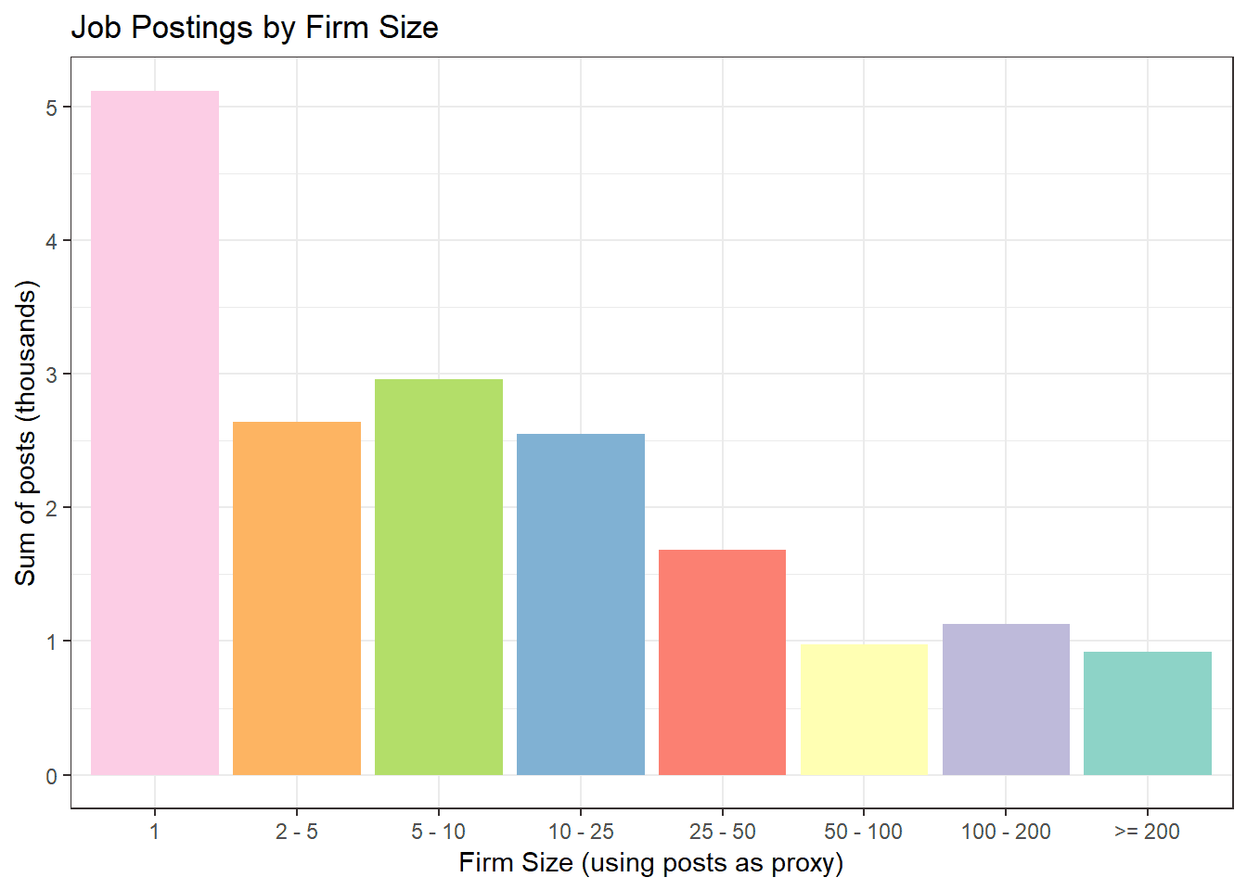Click the '2 - 5' x-axis label
This screenshot has height=890, width=1247.
point(297,832)
